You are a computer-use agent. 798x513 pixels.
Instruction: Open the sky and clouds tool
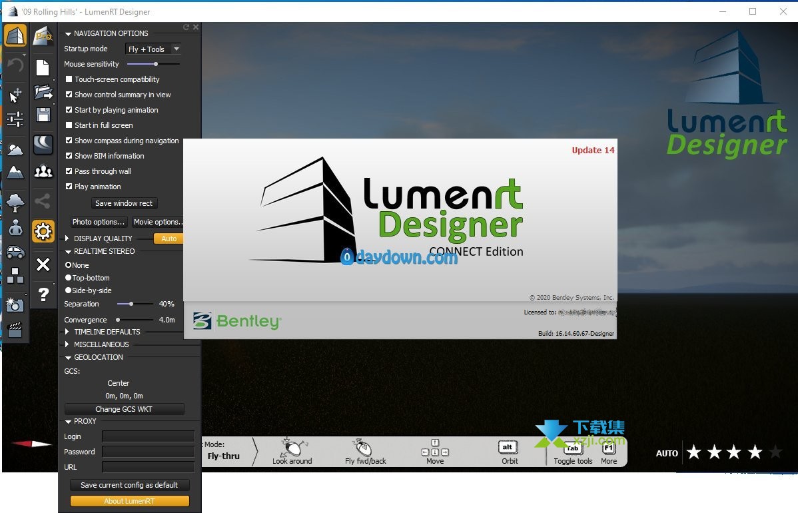15,149
